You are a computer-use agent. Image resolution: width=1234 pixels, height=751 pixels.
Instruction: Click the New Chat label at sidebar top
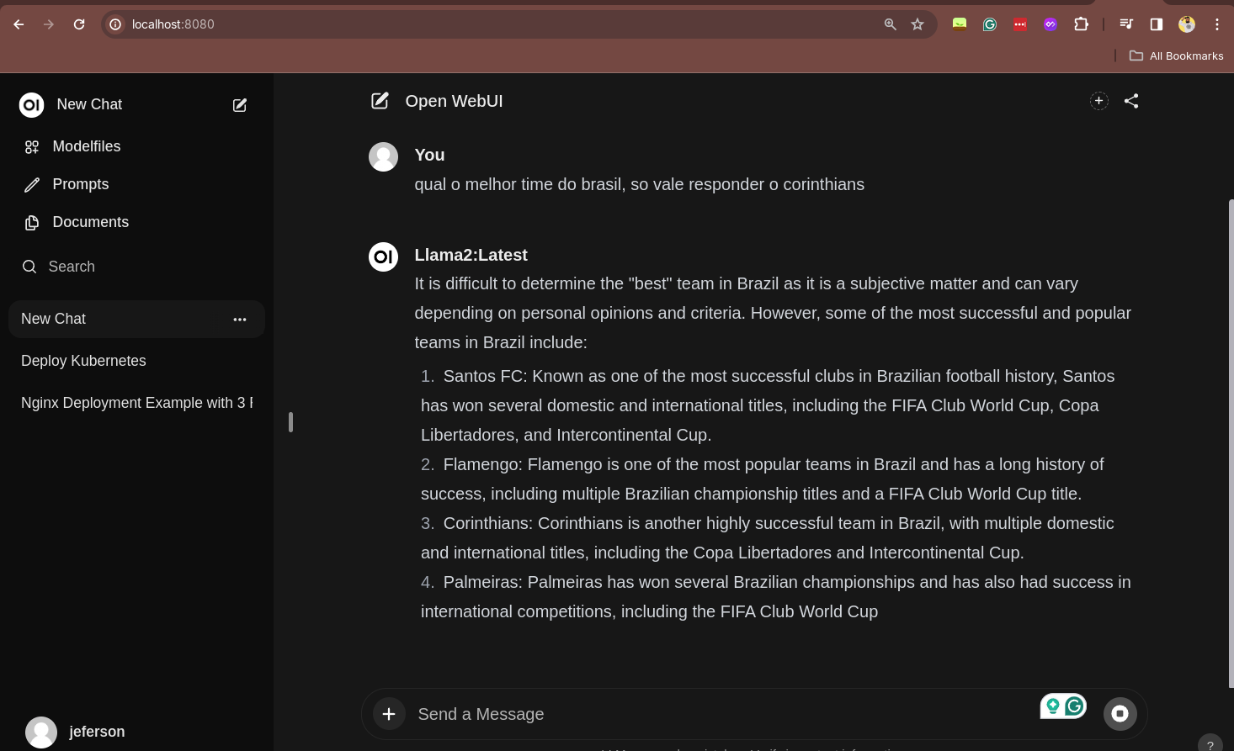tap(89, 104)
